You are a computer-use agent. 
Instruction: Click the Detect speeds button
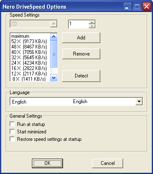[x=81, y=76]
